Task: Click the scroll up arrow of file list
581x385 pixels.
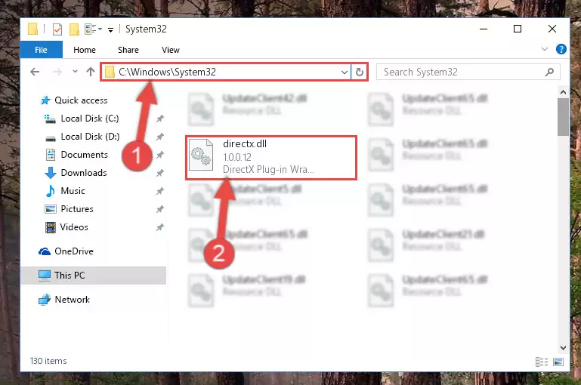Action: pos(563,92)
